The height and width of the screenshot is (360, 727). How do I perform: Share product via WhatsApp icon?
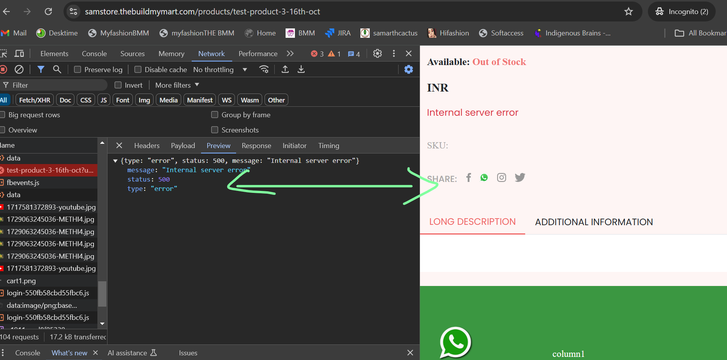pos(484,178)
